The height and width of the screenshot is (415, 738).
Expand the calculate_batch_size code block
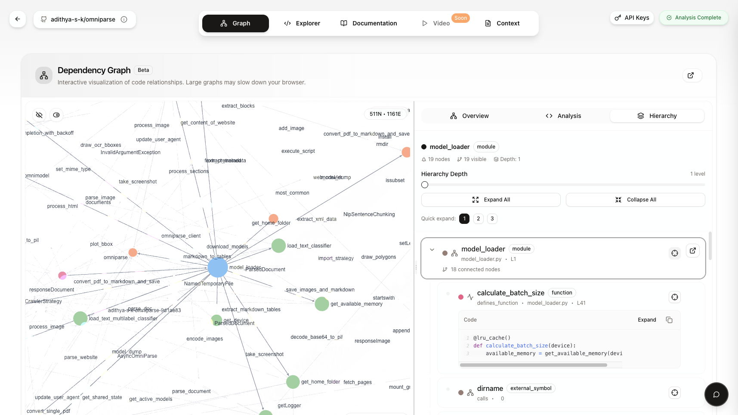click(647, 320)
